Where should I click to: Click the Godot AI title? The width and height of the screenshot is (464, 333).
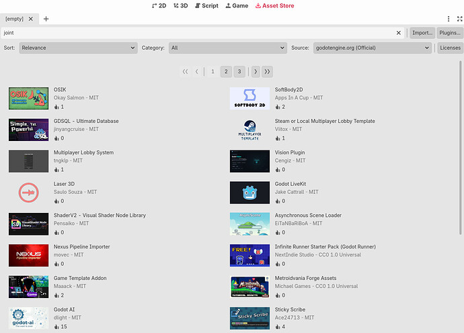(64, 310)
